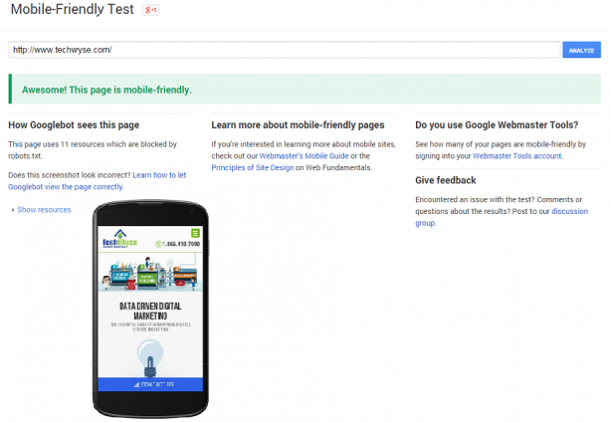Click the green mobile-friendly result banner
Image resolution: width=610 pixels, height=422 pixels.
coord(305,90)
